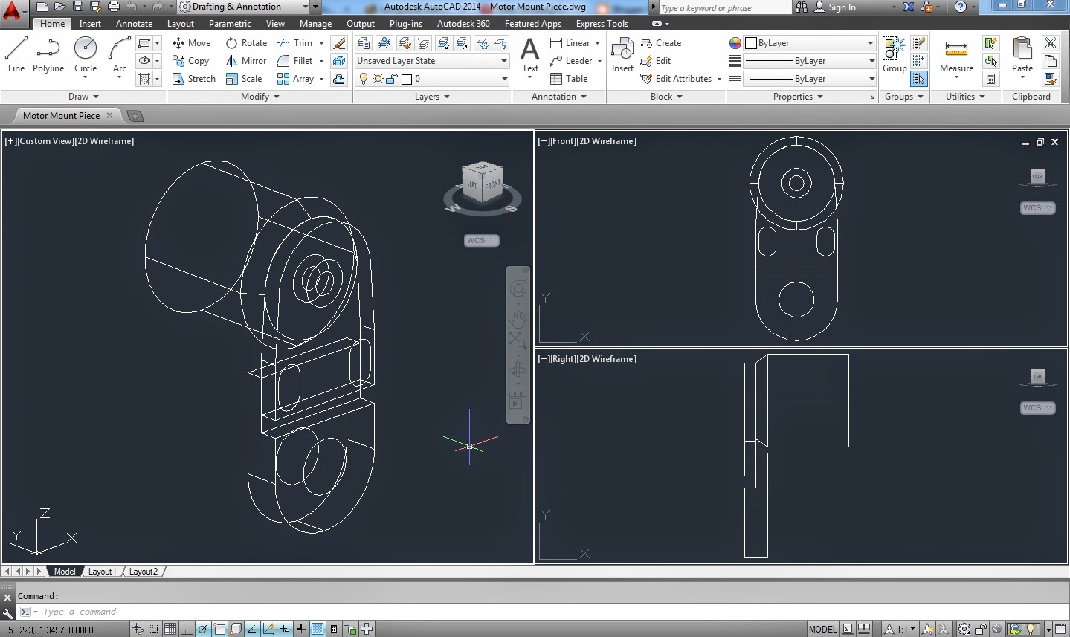This screenshot has height=637, width=1070.
Task: Open the Layer Properties Manager
Action: click(364, 43)
